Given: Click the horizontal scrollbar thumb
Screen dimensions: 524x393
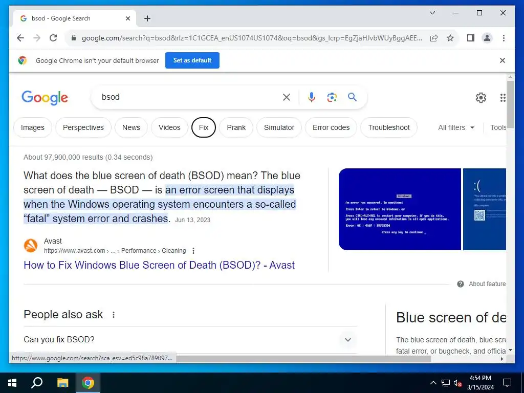Looking at the screenshot, I should click(303, 359).
